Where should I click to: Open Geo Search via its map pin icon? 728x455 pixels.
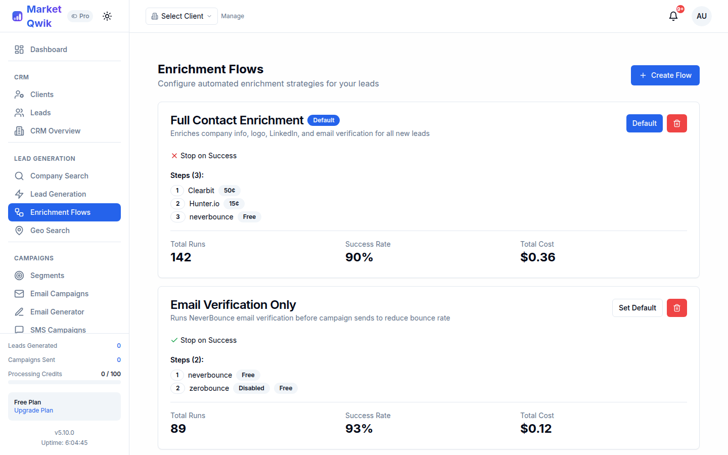click(20, 230)
